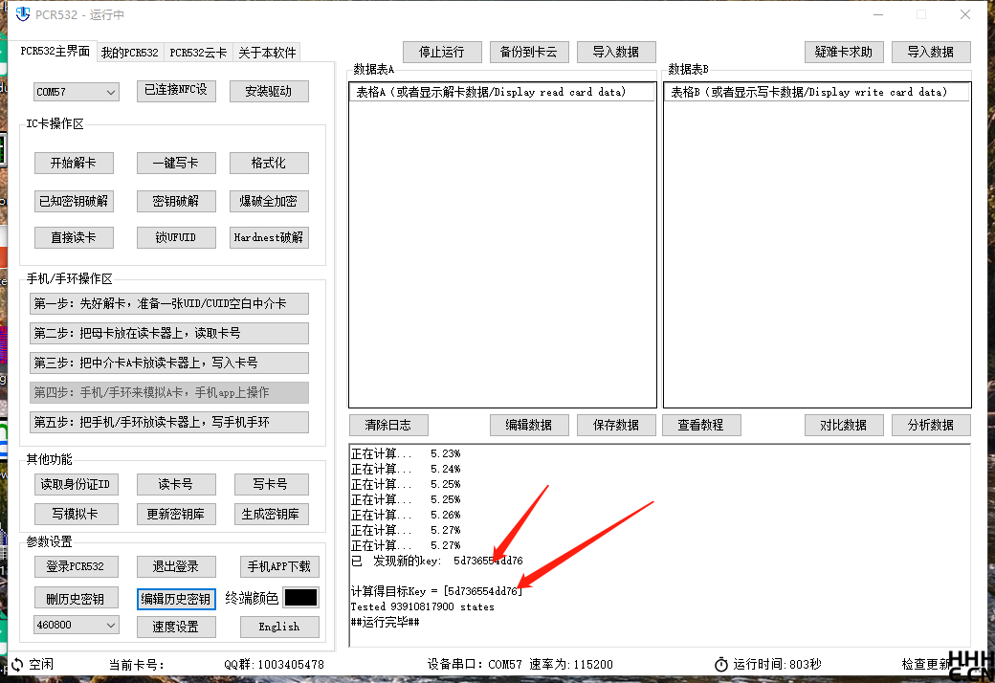This screenshot has width=995, height=683.
Task: Switch language with the English button
Action: tap(278, 626)
